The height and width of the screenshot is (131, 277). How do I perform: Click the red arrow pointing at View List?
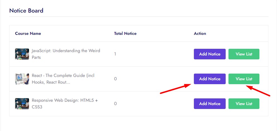(259, 91)
